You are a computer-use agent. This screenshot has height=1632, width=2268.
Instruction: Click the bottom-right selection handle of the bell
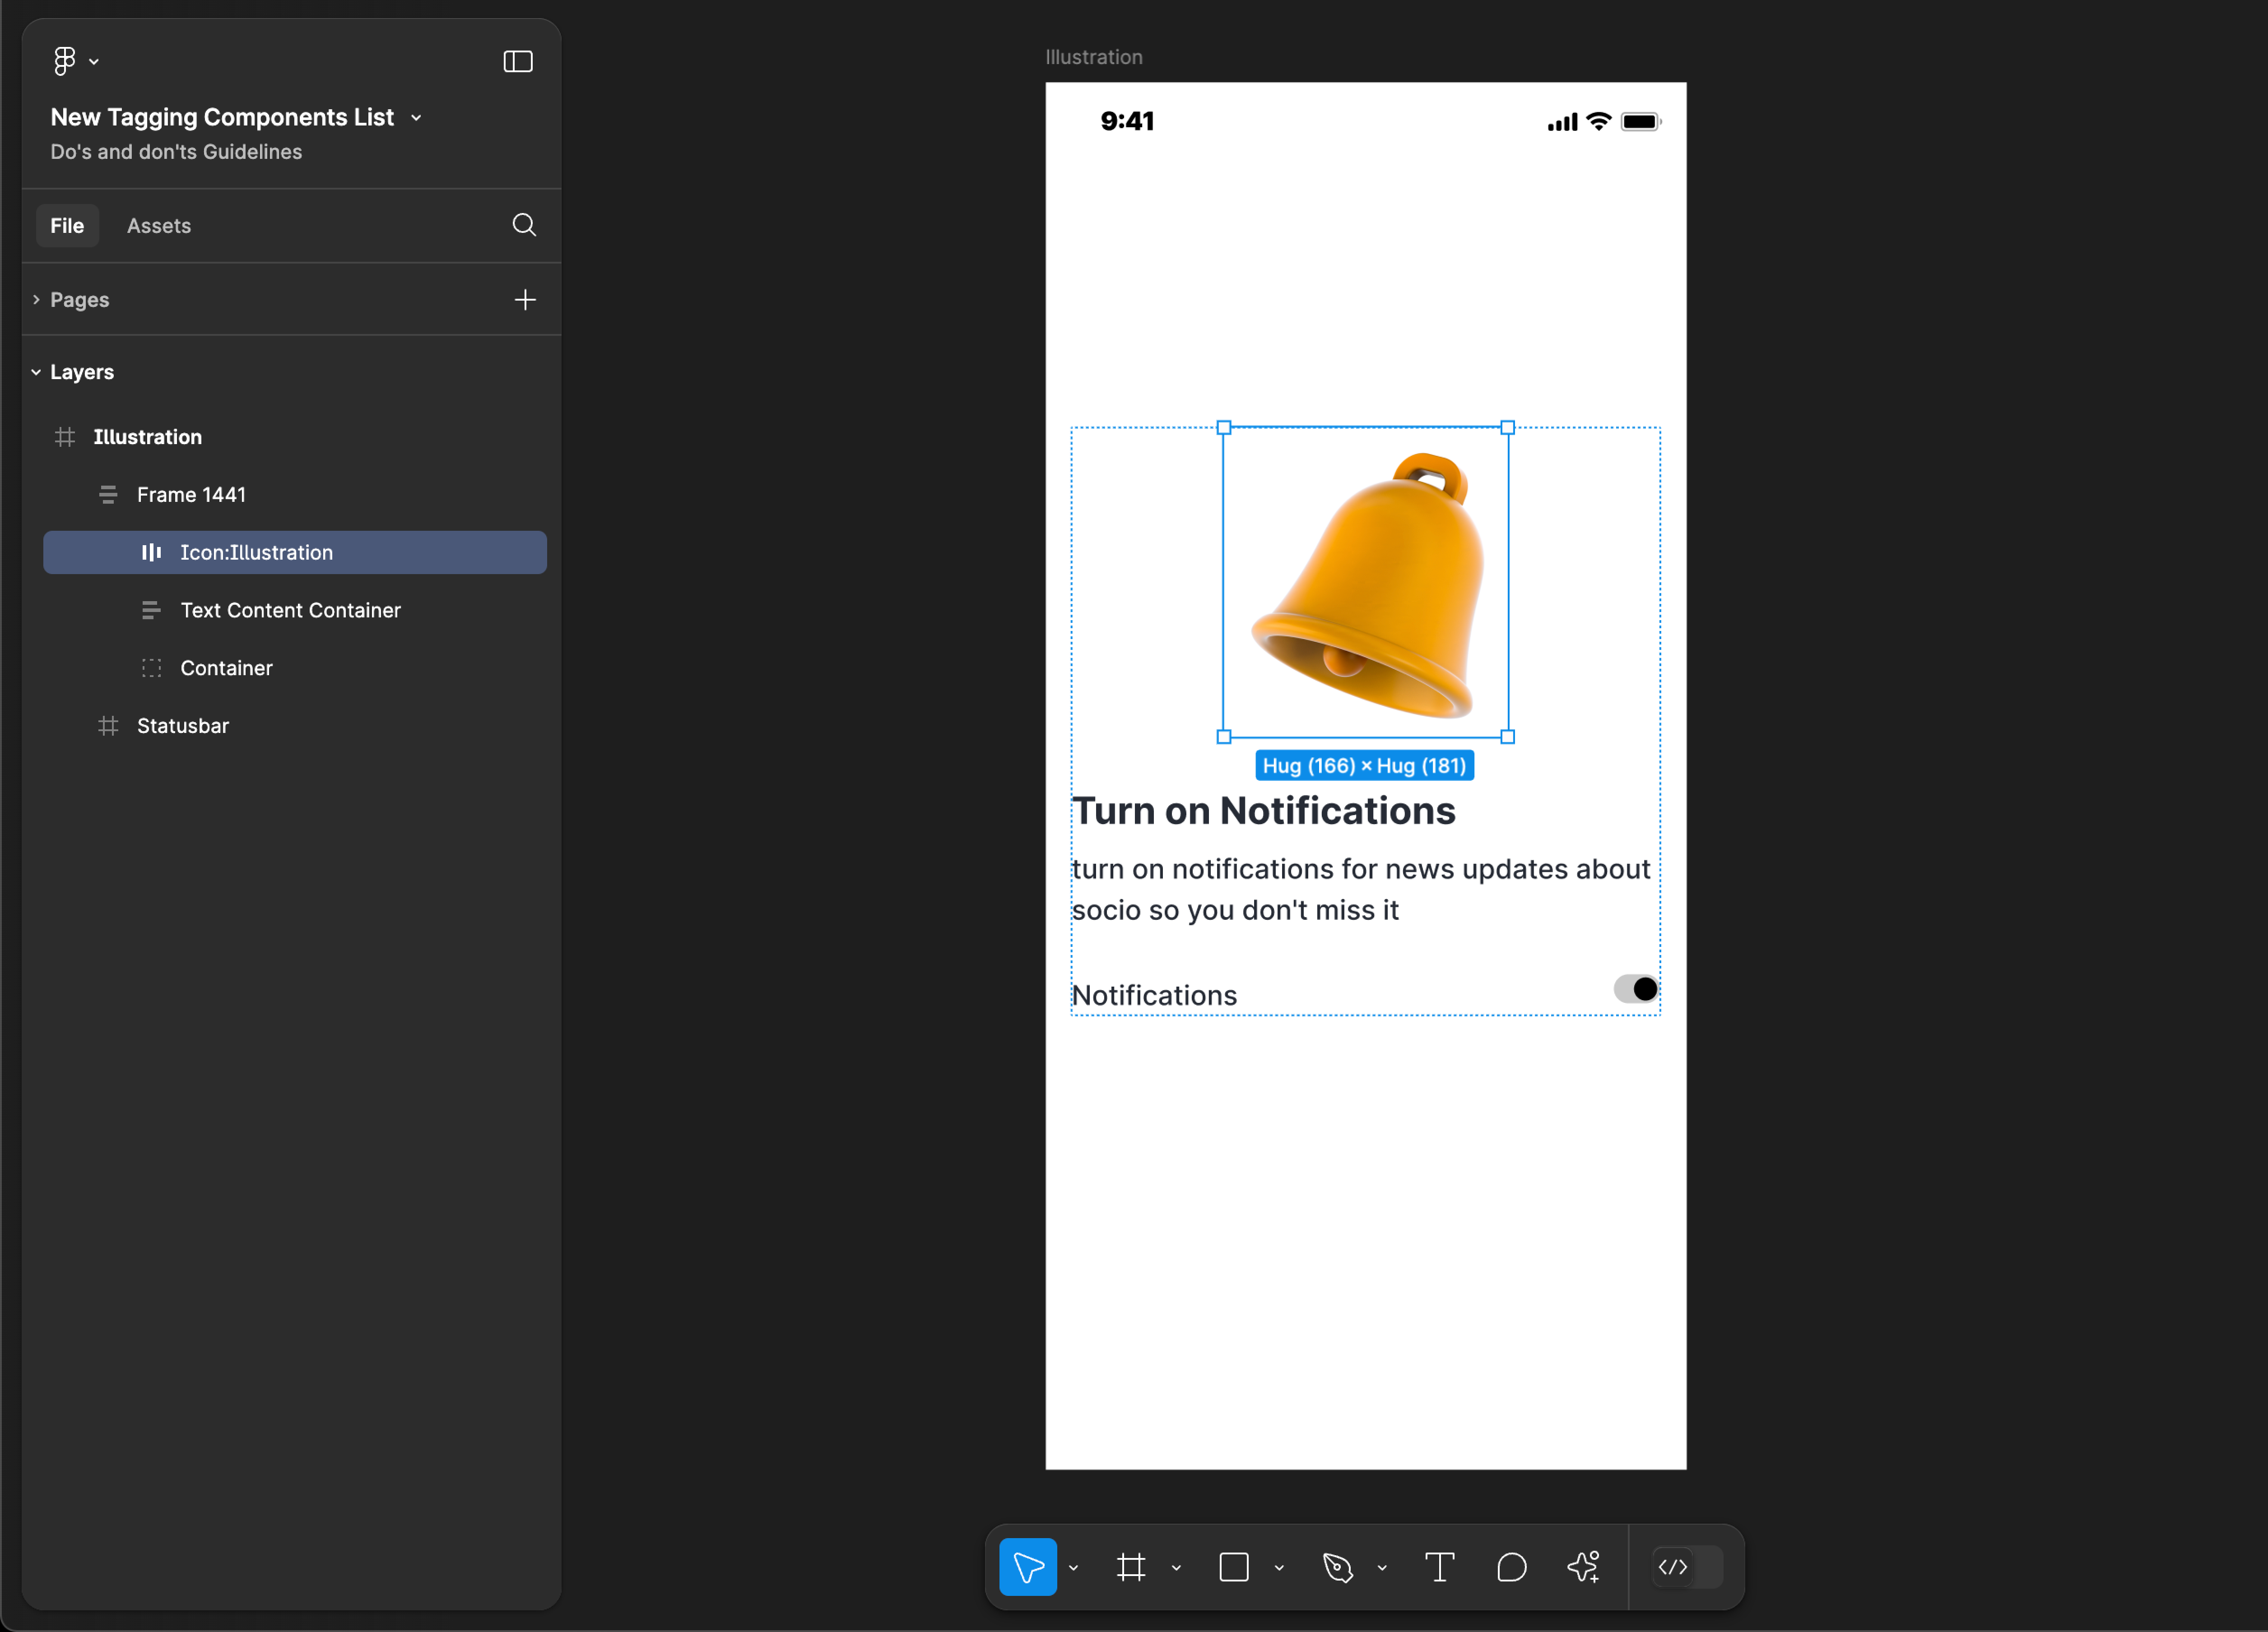tap(1507, 737)
